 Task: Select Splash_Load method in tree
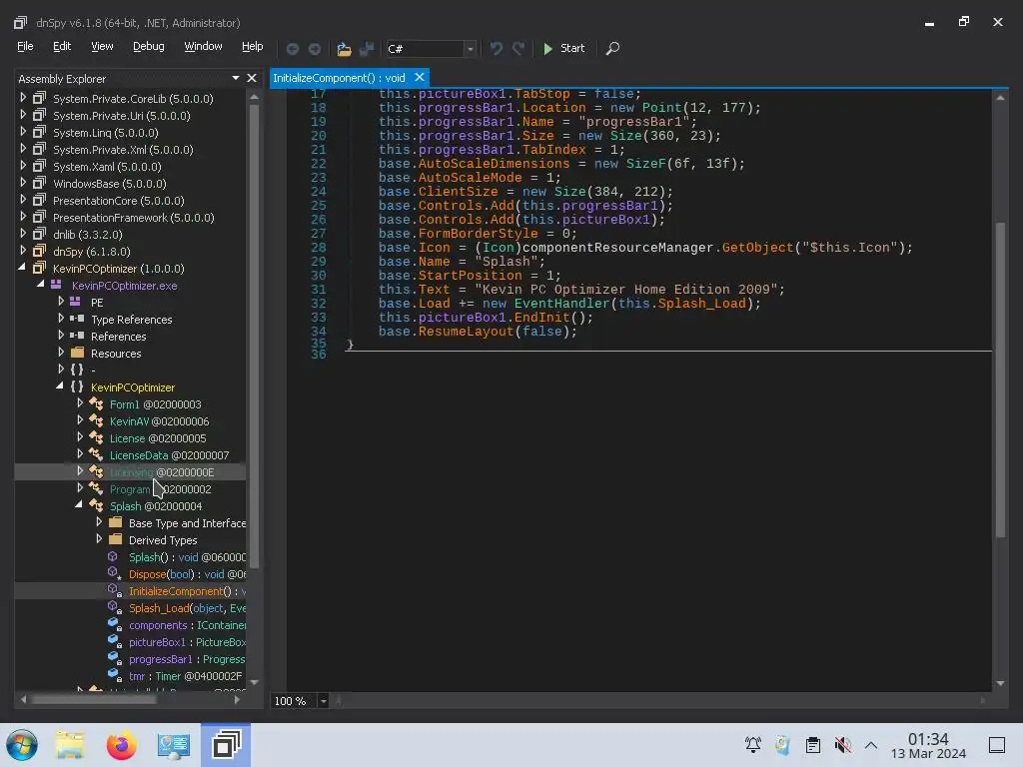pos(187,608)
